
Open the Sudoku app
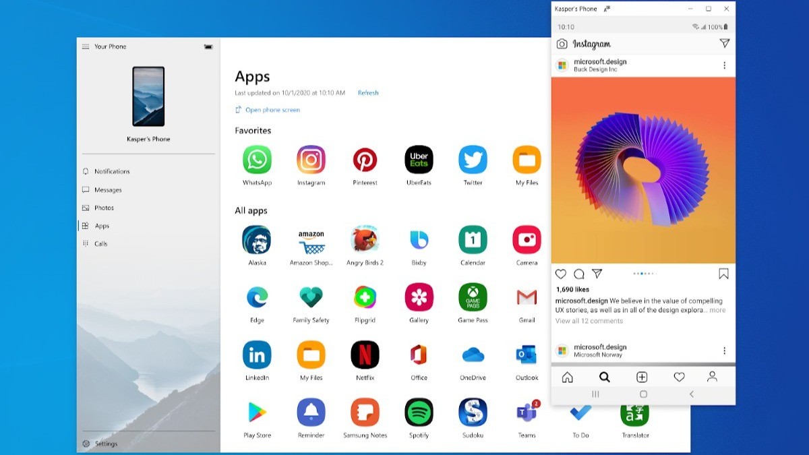[x=473, y=412]
